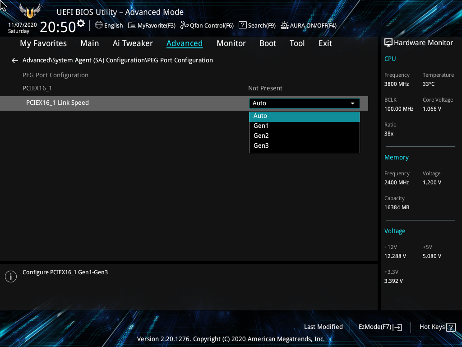This screenshot has width=462, height=347.
Task: Click the Hardware Monitor display icon
Action: 388,43
